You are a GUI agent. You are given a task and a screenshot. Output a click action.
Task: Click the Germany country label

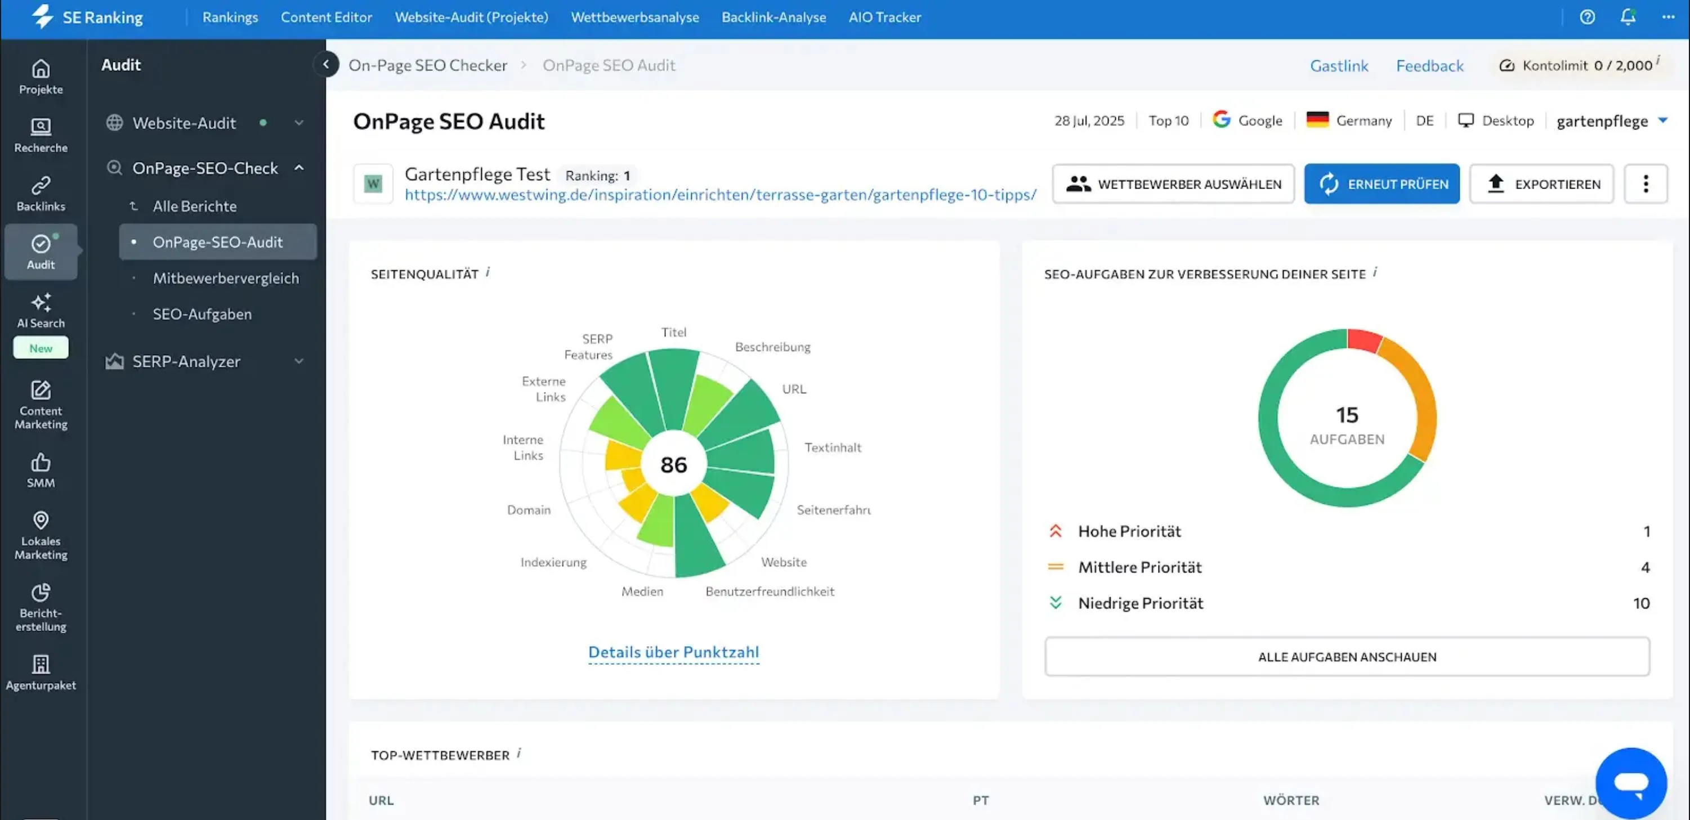[x=1349, y=120]
